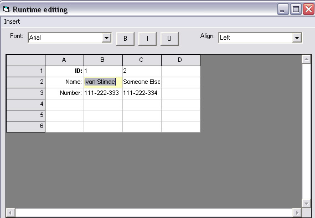Close the Runtime editing window
The image size is (315, 218).
point(308,9)
